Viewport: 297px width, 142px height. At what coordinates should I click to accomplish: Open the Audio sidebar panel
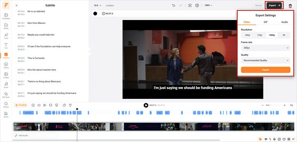pyautogui.click(x=6, y=85)
